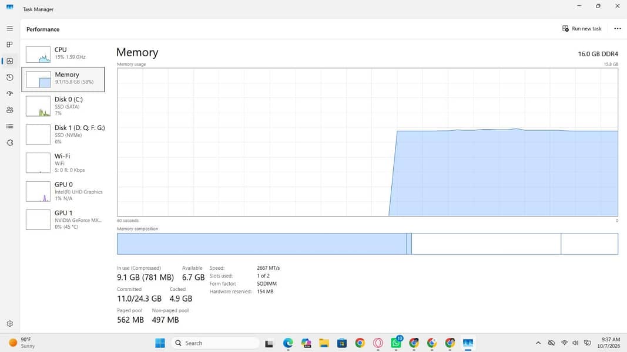Click the "4.9 GB" cached value
Image resolution: width=627 pixels, height=352 pixels.
click(x=181, y=299)
